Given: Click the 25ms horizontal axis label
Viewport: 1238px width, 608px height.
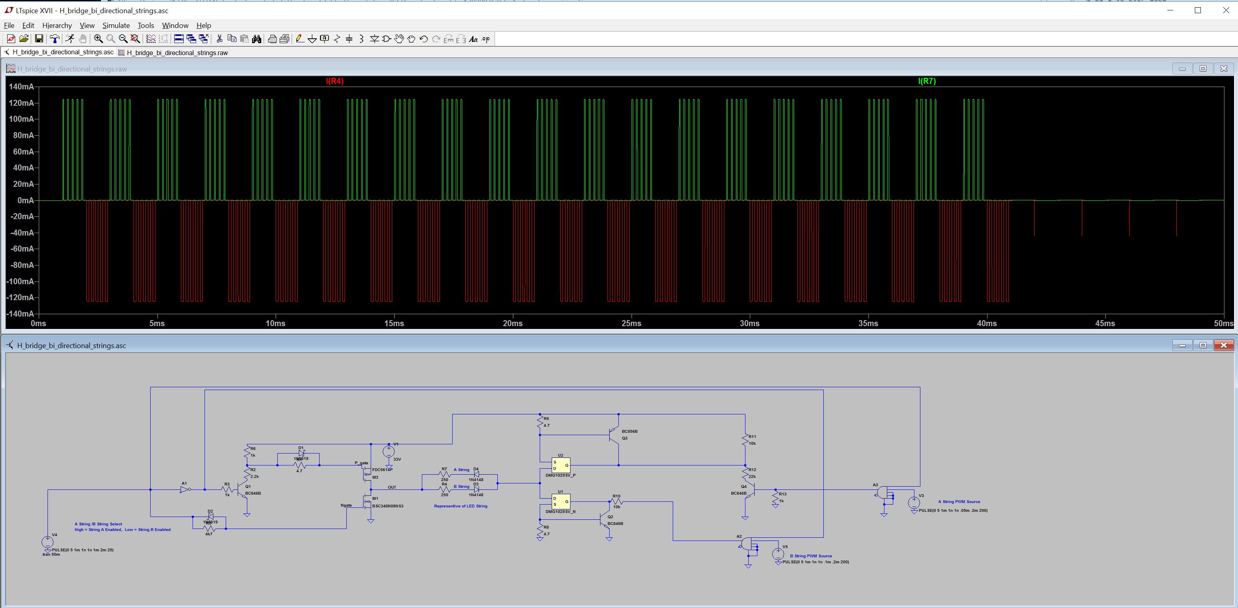Looking at the screenshot, I should coord(631,324).
